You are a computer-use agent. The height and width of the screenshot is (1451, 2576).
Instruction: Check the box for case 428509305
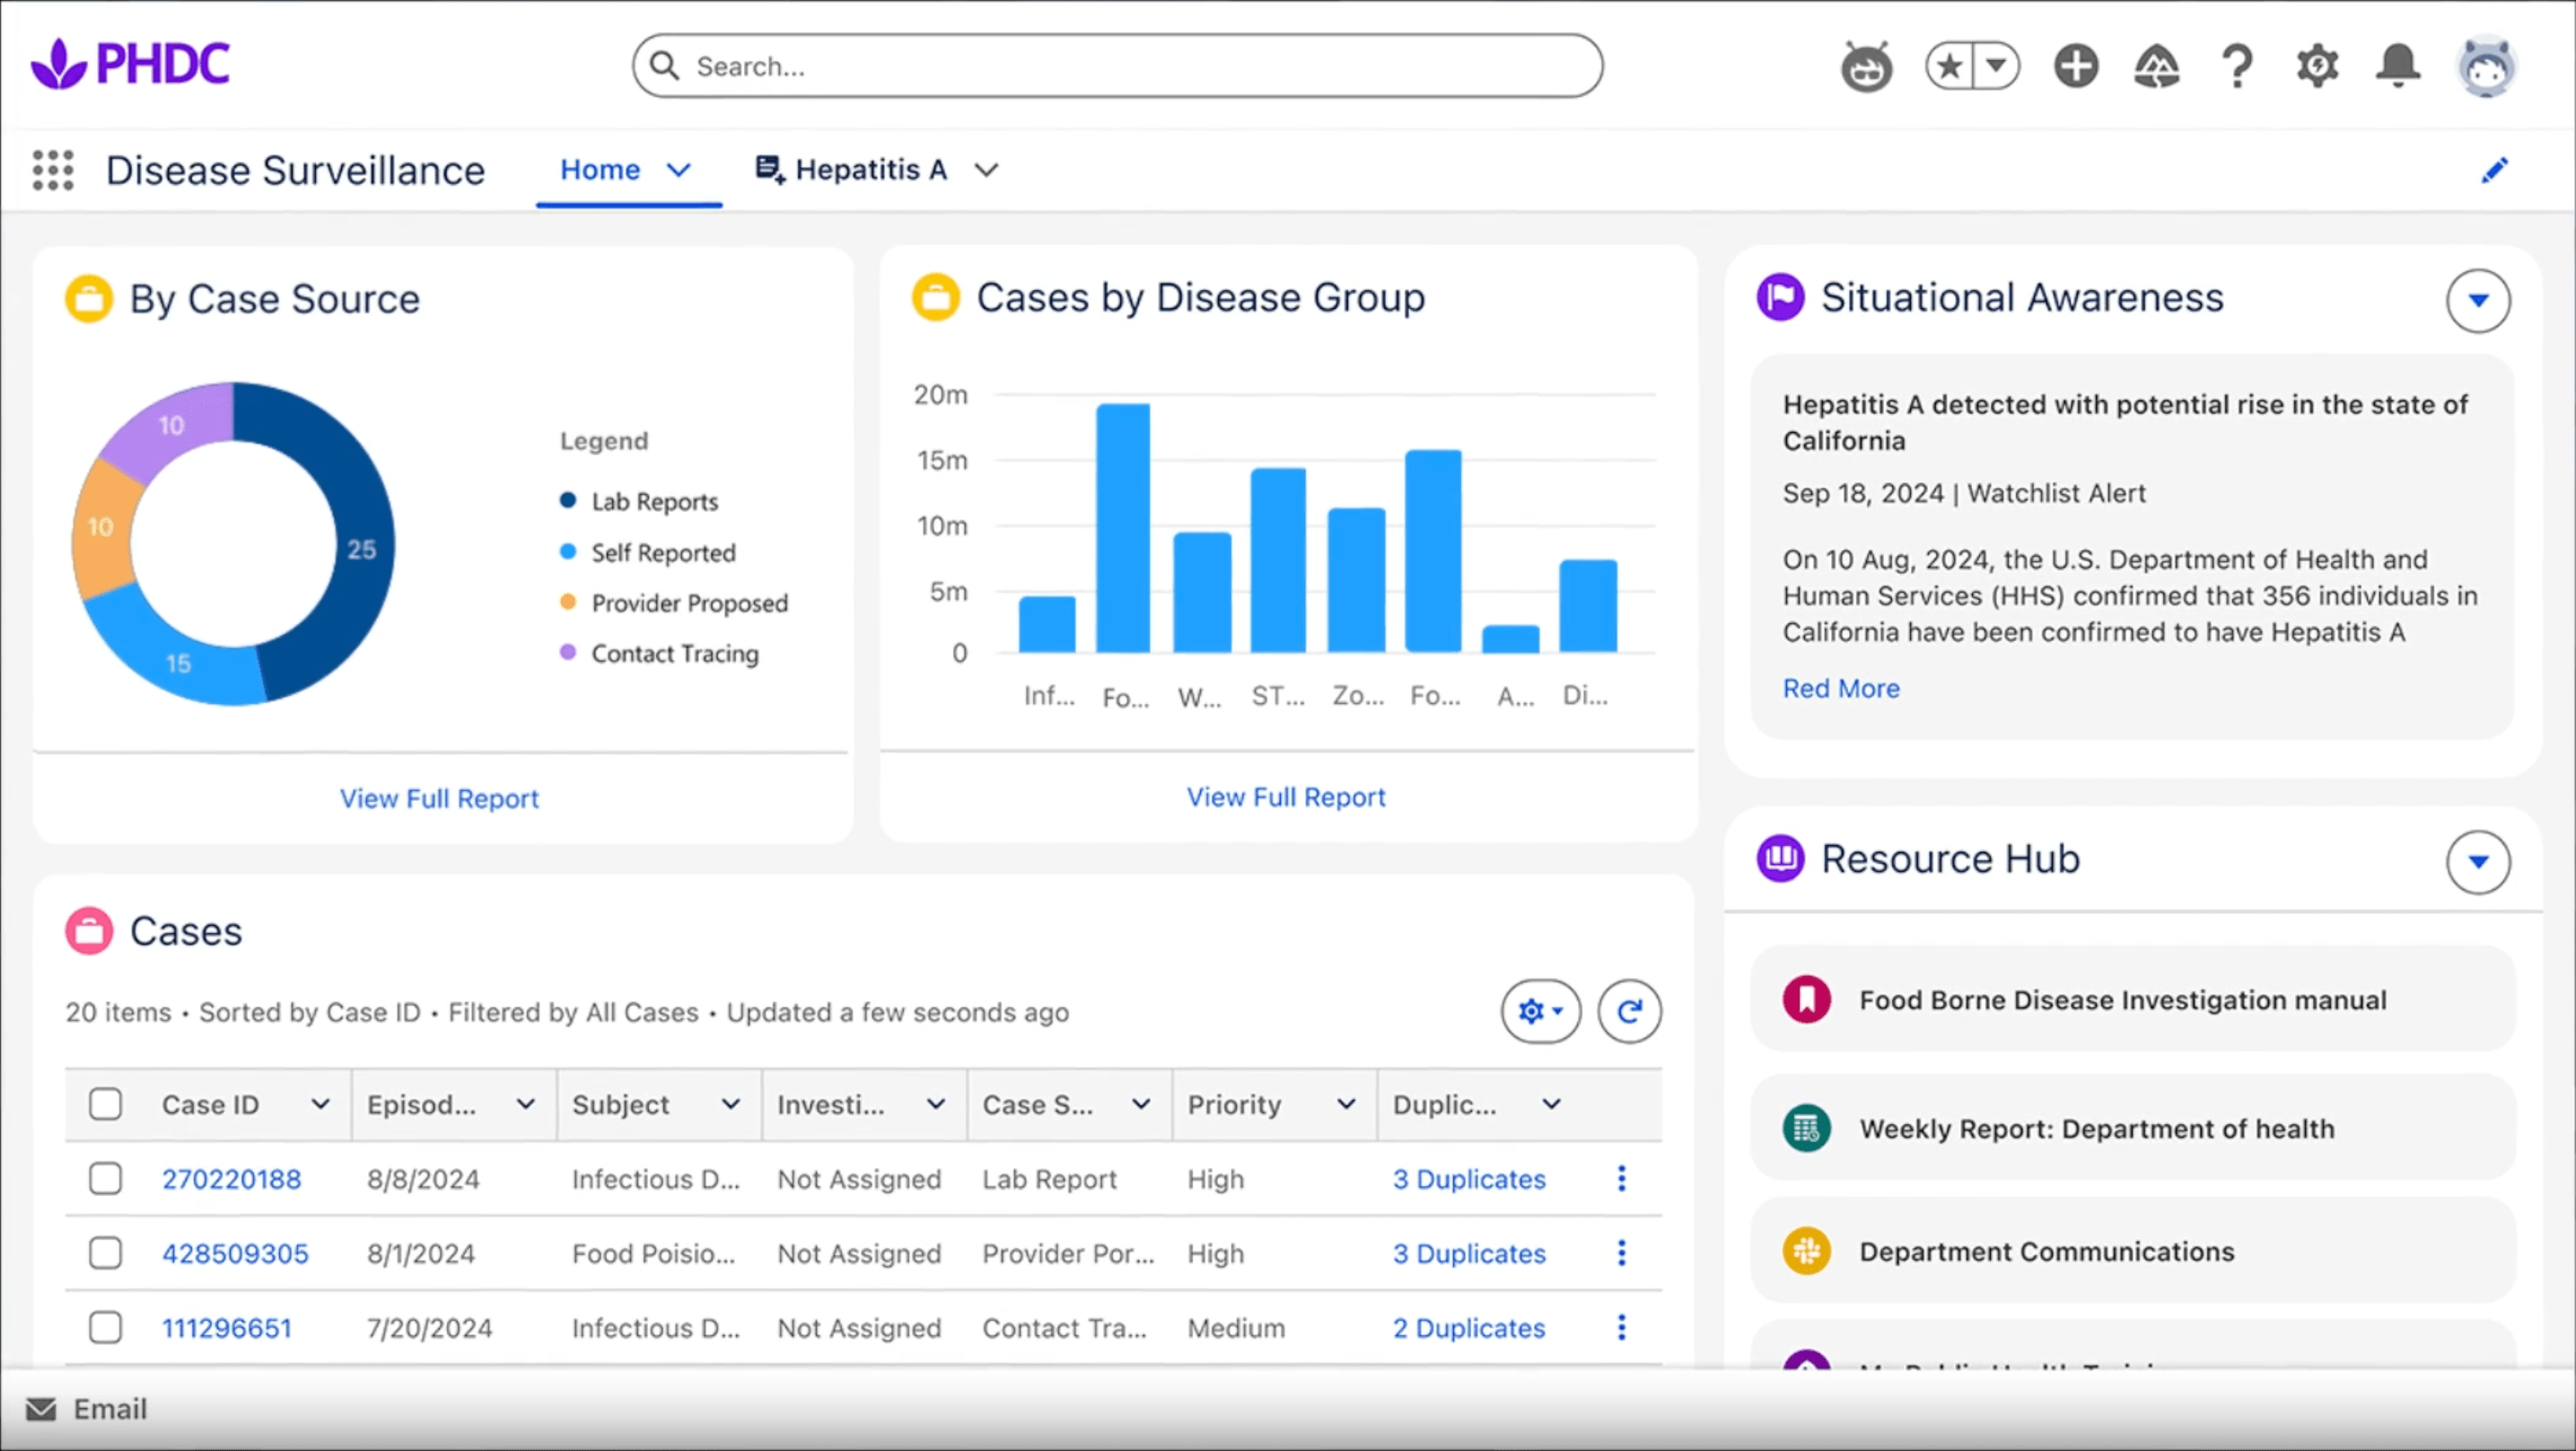pyautogui.click(x=105, y=1253)
